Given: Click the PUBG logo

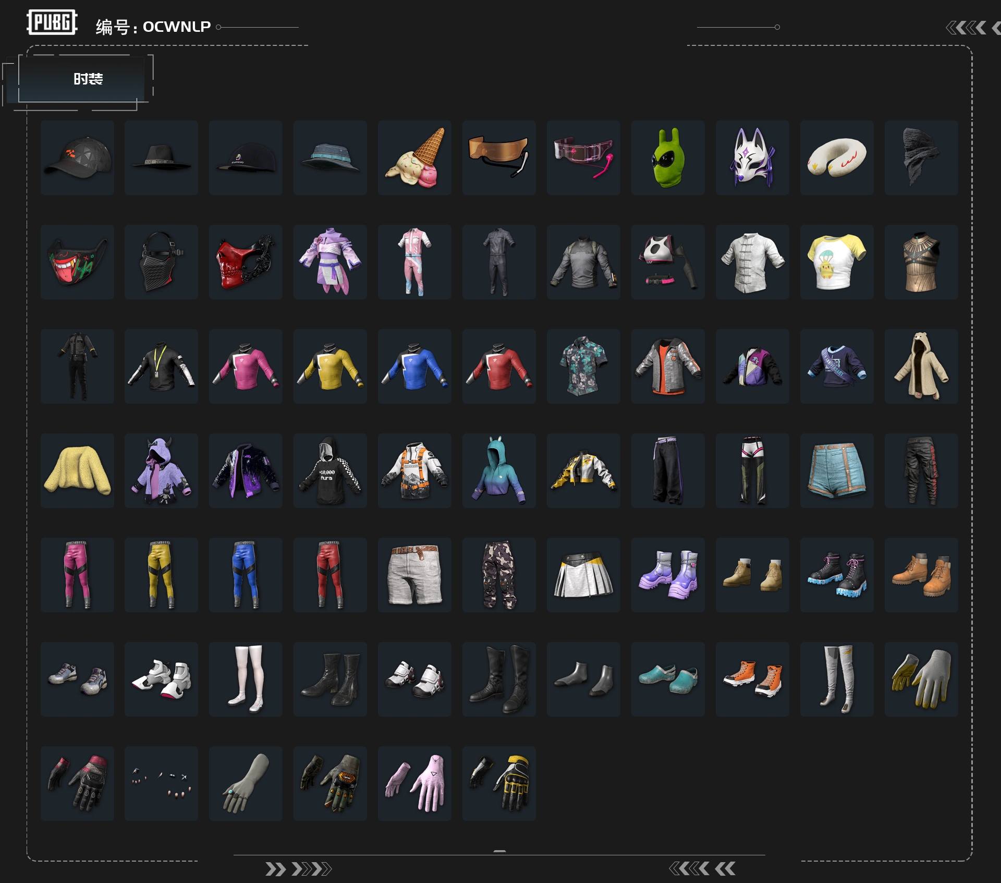Looking at the screenshot, I should pos(52,22).
